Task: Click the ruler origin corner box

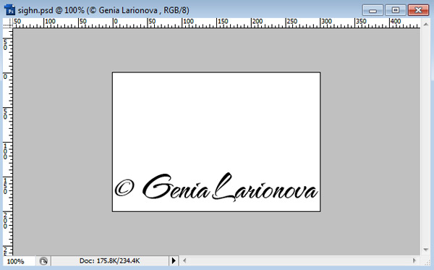Action: [8, 23]
